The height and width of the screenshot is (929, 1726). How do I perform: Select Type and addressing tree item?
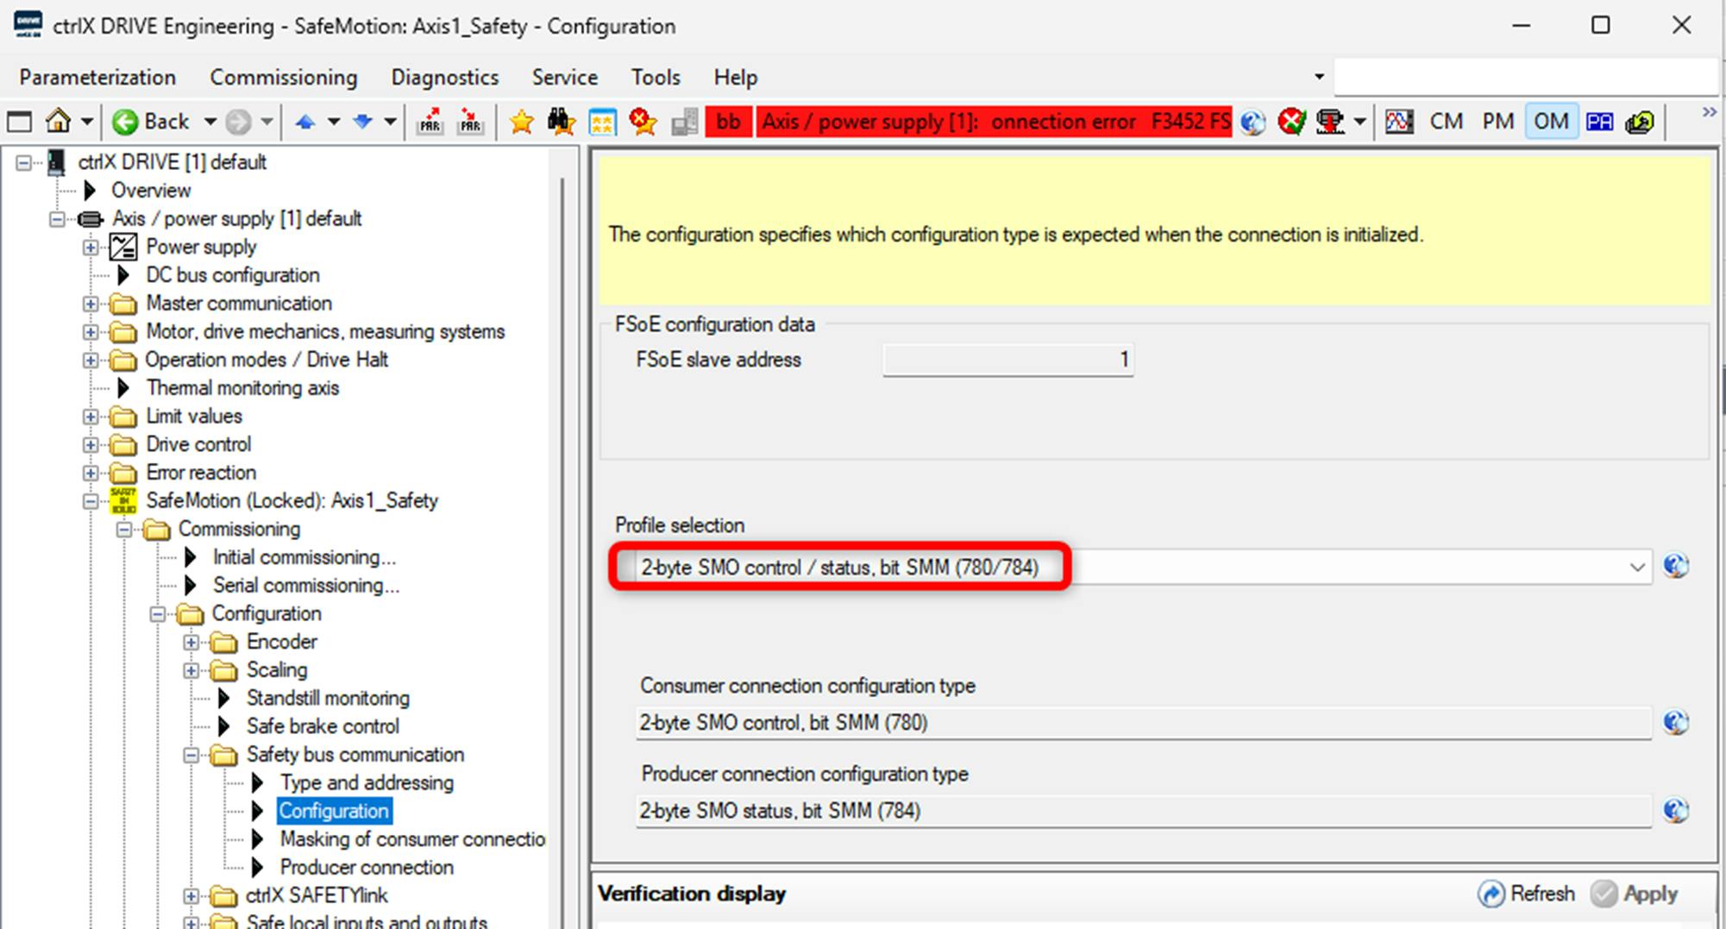pos(367,783)
